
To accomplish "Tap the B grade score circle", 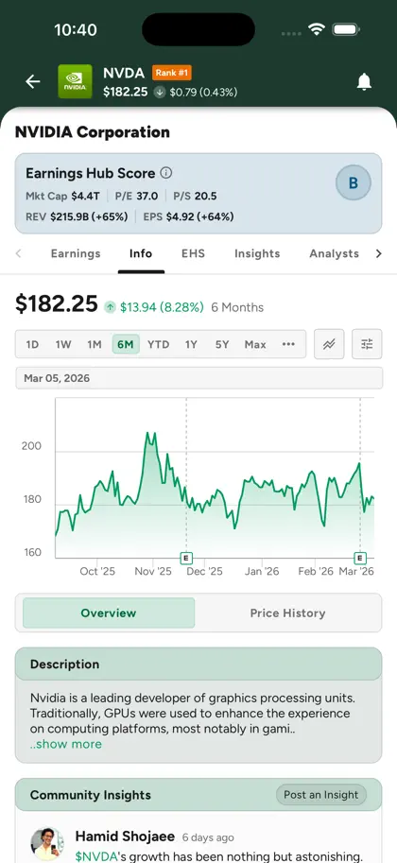I will pos(354,183).
